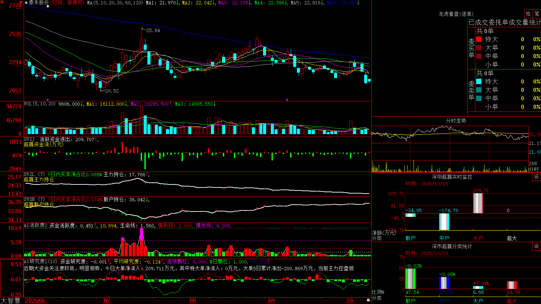The height and width of the screenshot is (304, 541).
Task: Click the (日线, 前复权) period label
Action: [x=67, y=3]
